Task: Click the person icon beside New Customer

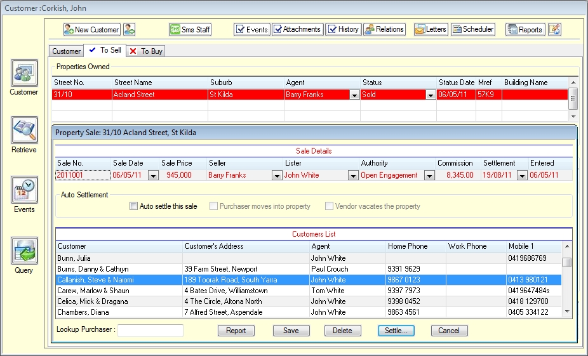Action: 130,29
